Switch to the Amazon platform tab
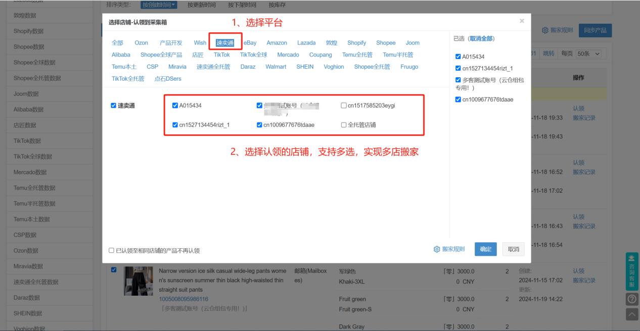The width and height of the screenshot is (640, 331). 277,43
